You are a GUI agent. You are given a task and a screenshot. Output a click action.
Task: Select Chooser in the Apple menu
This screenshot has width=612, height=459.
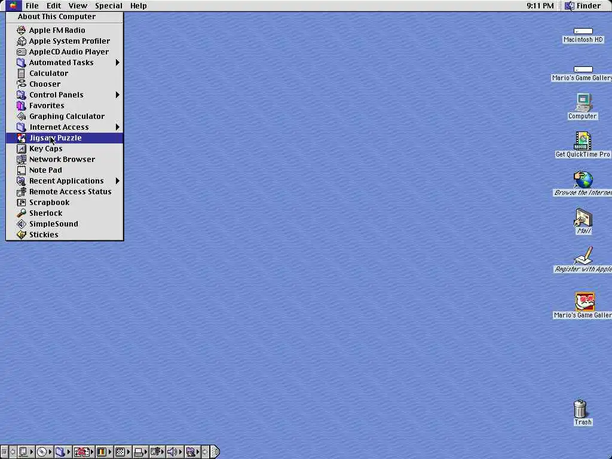click(65, 84)
